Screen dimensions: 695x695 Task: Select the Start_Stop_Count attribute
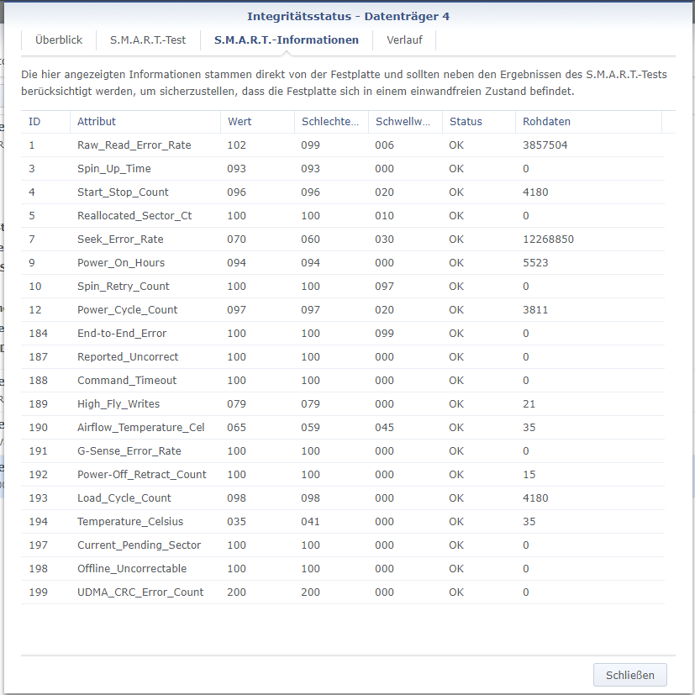point(123,192)
